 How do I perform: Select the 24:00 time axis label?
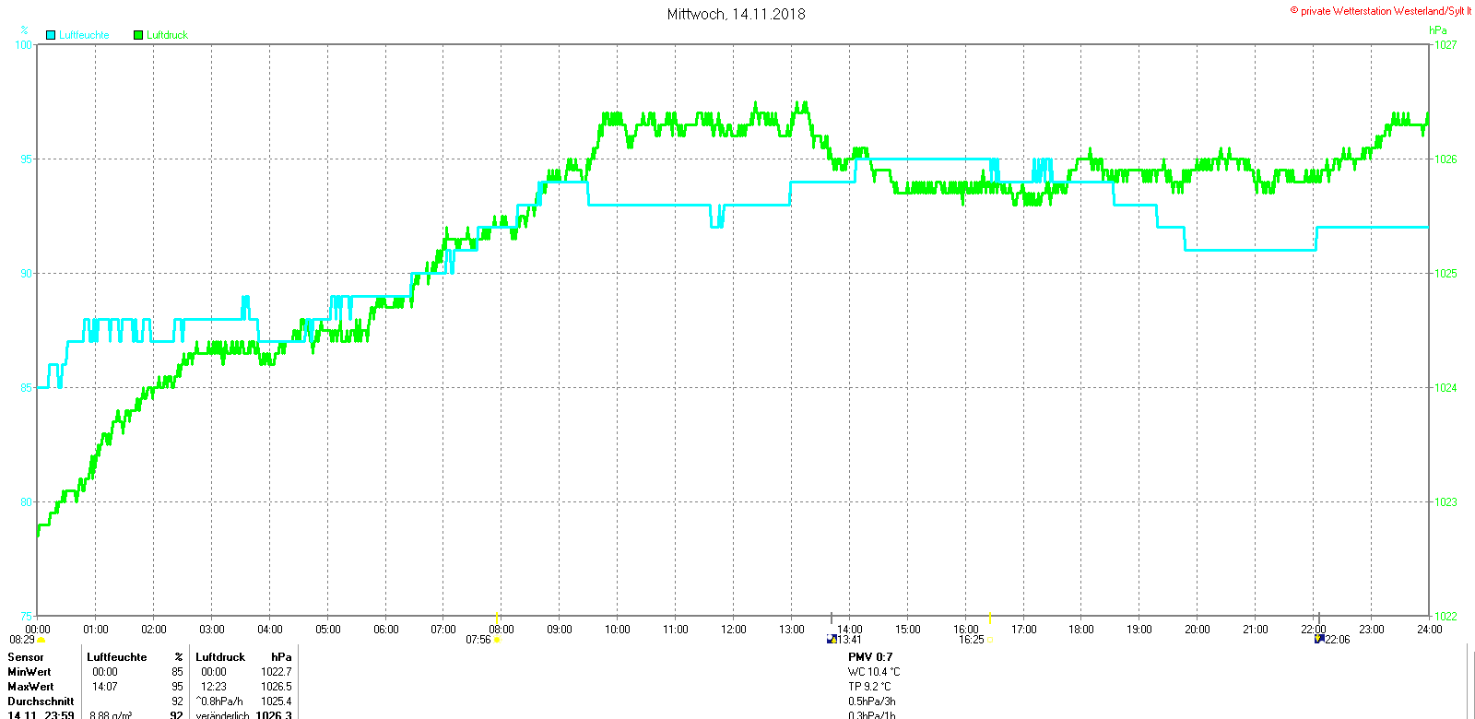(x=1430, y=630)
